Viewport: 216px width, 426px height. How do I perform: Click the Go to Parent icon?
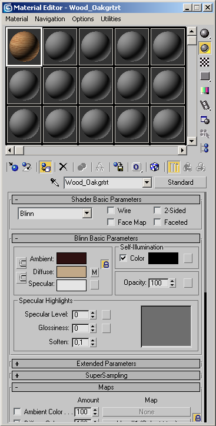click(187, 167)
